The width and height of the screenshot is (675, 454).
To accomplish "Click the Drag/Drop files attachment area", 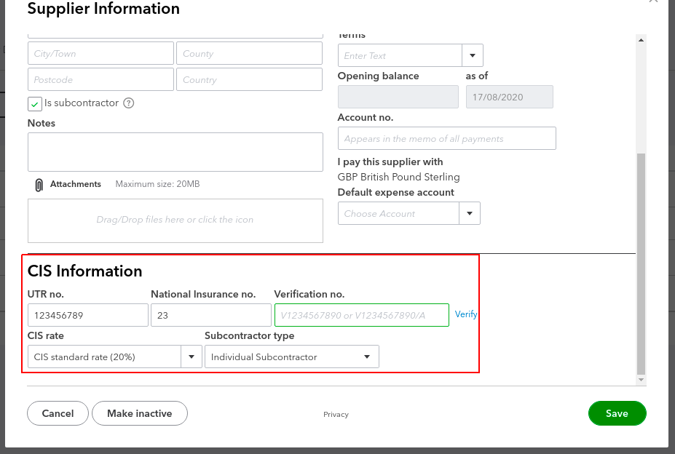I will [175, 220].
